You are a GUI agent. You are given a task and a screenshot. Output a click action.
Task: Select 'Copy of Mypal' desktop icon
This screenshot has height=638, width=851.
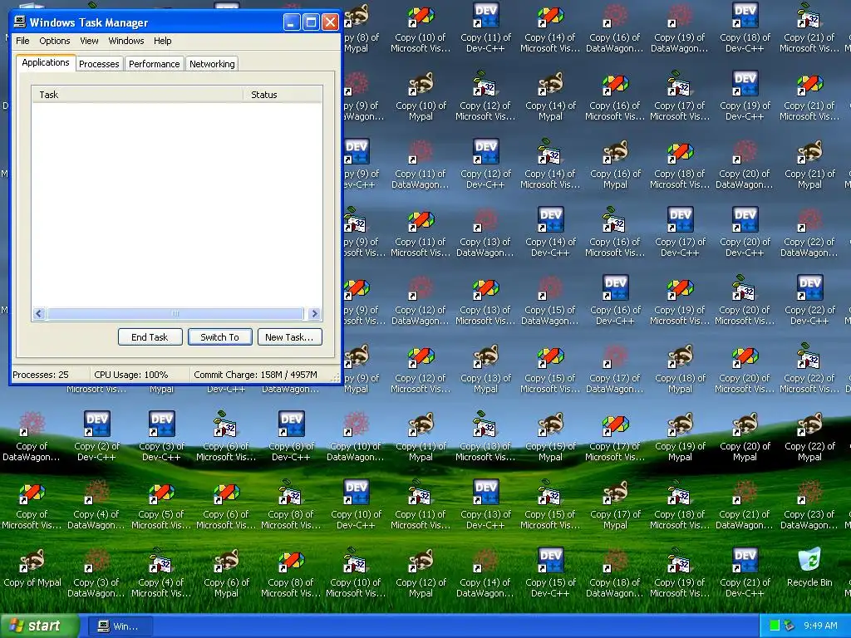(x=32, y=568)
